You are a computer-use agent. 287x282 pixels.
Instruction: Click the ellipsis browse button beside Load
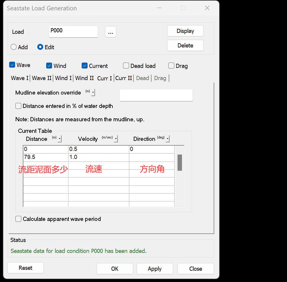[x=110, y=32]
